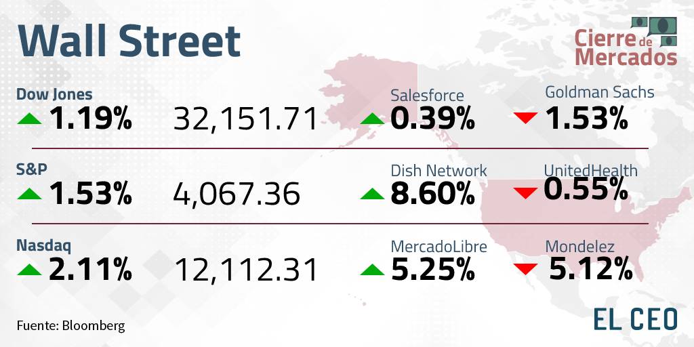Select the Dow Jones index label
The height and width of the screenshot is (347, 694).
pyautogui.click(x=54, y=94)
